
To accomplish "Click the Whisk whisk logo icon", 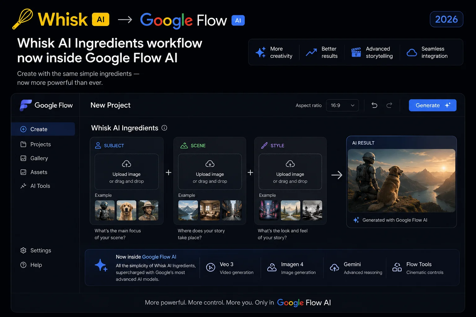I will pyautogui.click(x=22, y=19).
